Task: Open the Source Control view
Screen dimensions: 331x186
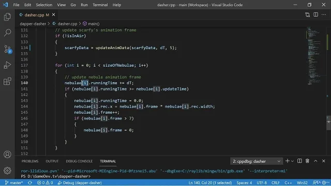Action: coord(8,49)
